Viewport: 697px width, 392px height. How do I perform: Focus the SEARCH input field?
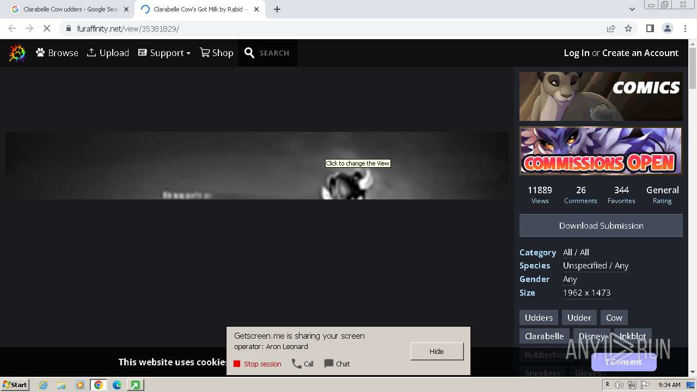(274, 53)
